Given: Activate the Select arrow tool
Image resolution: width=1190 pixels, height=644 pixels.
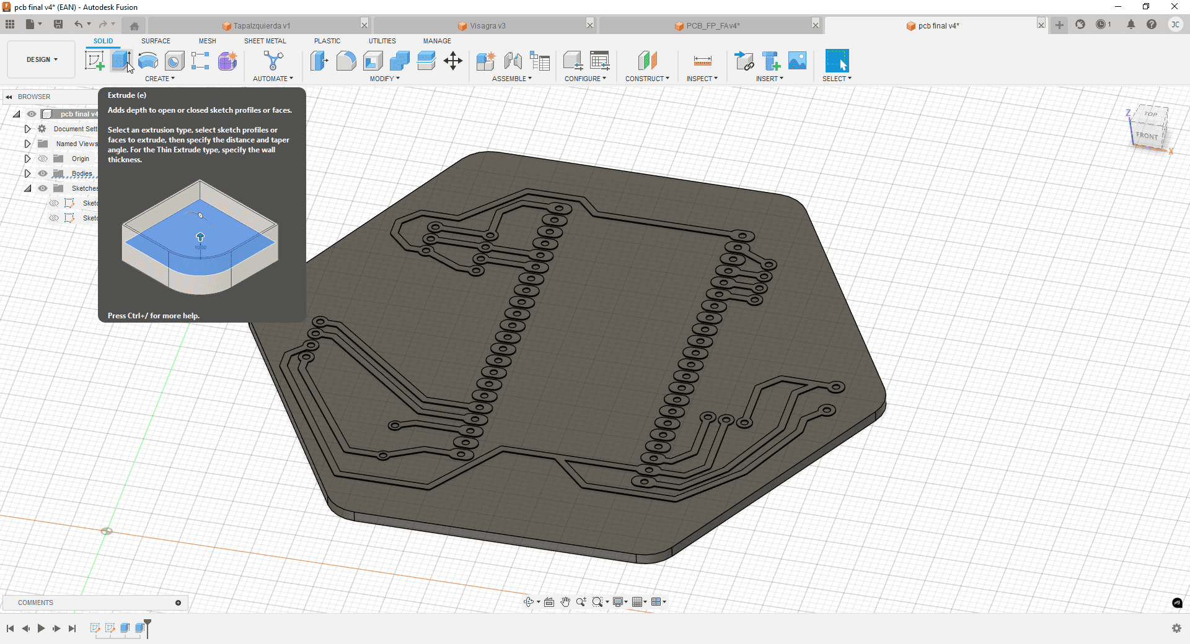Looking at the screenshot, I should coord(837,61).
